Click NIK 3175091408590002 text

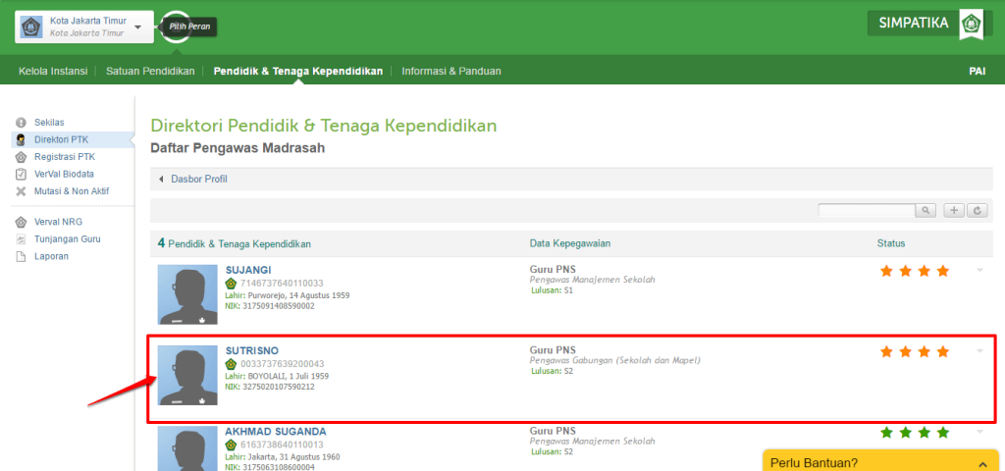coord(270,306)
